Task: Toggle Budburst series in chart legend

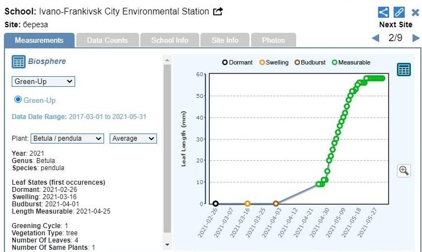Action: (x=312, y=62)
